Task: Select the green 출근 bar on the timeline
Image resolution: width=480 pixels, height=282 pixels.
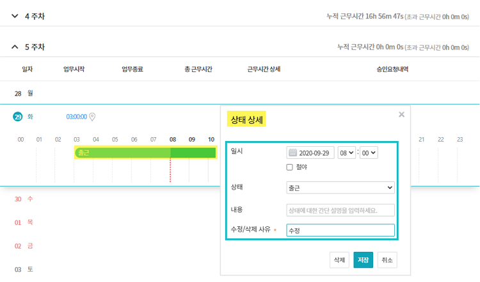Action: (x=146, y=153)
